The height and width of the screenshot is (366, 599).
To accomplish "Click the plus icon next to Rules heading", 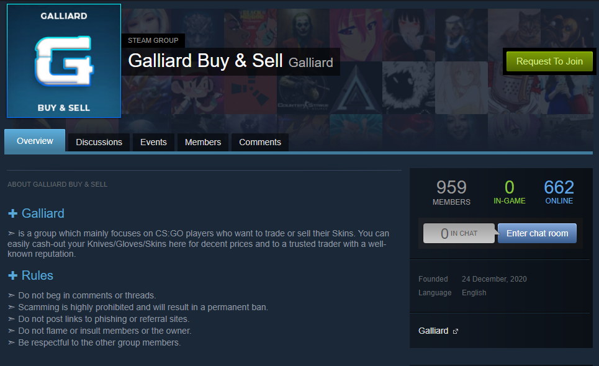I will (12, 275).
